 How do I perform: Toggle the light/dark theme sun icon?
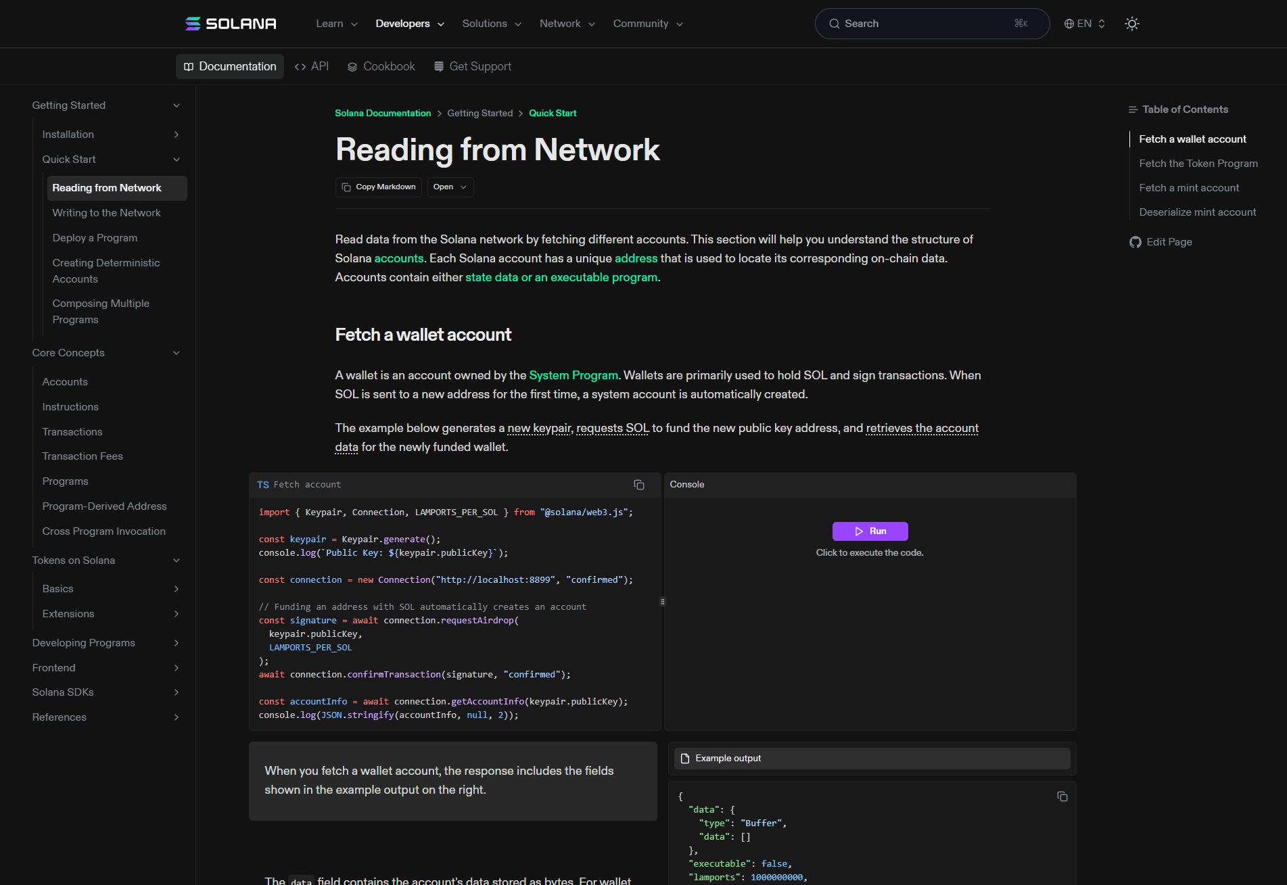click(1131, 24)
